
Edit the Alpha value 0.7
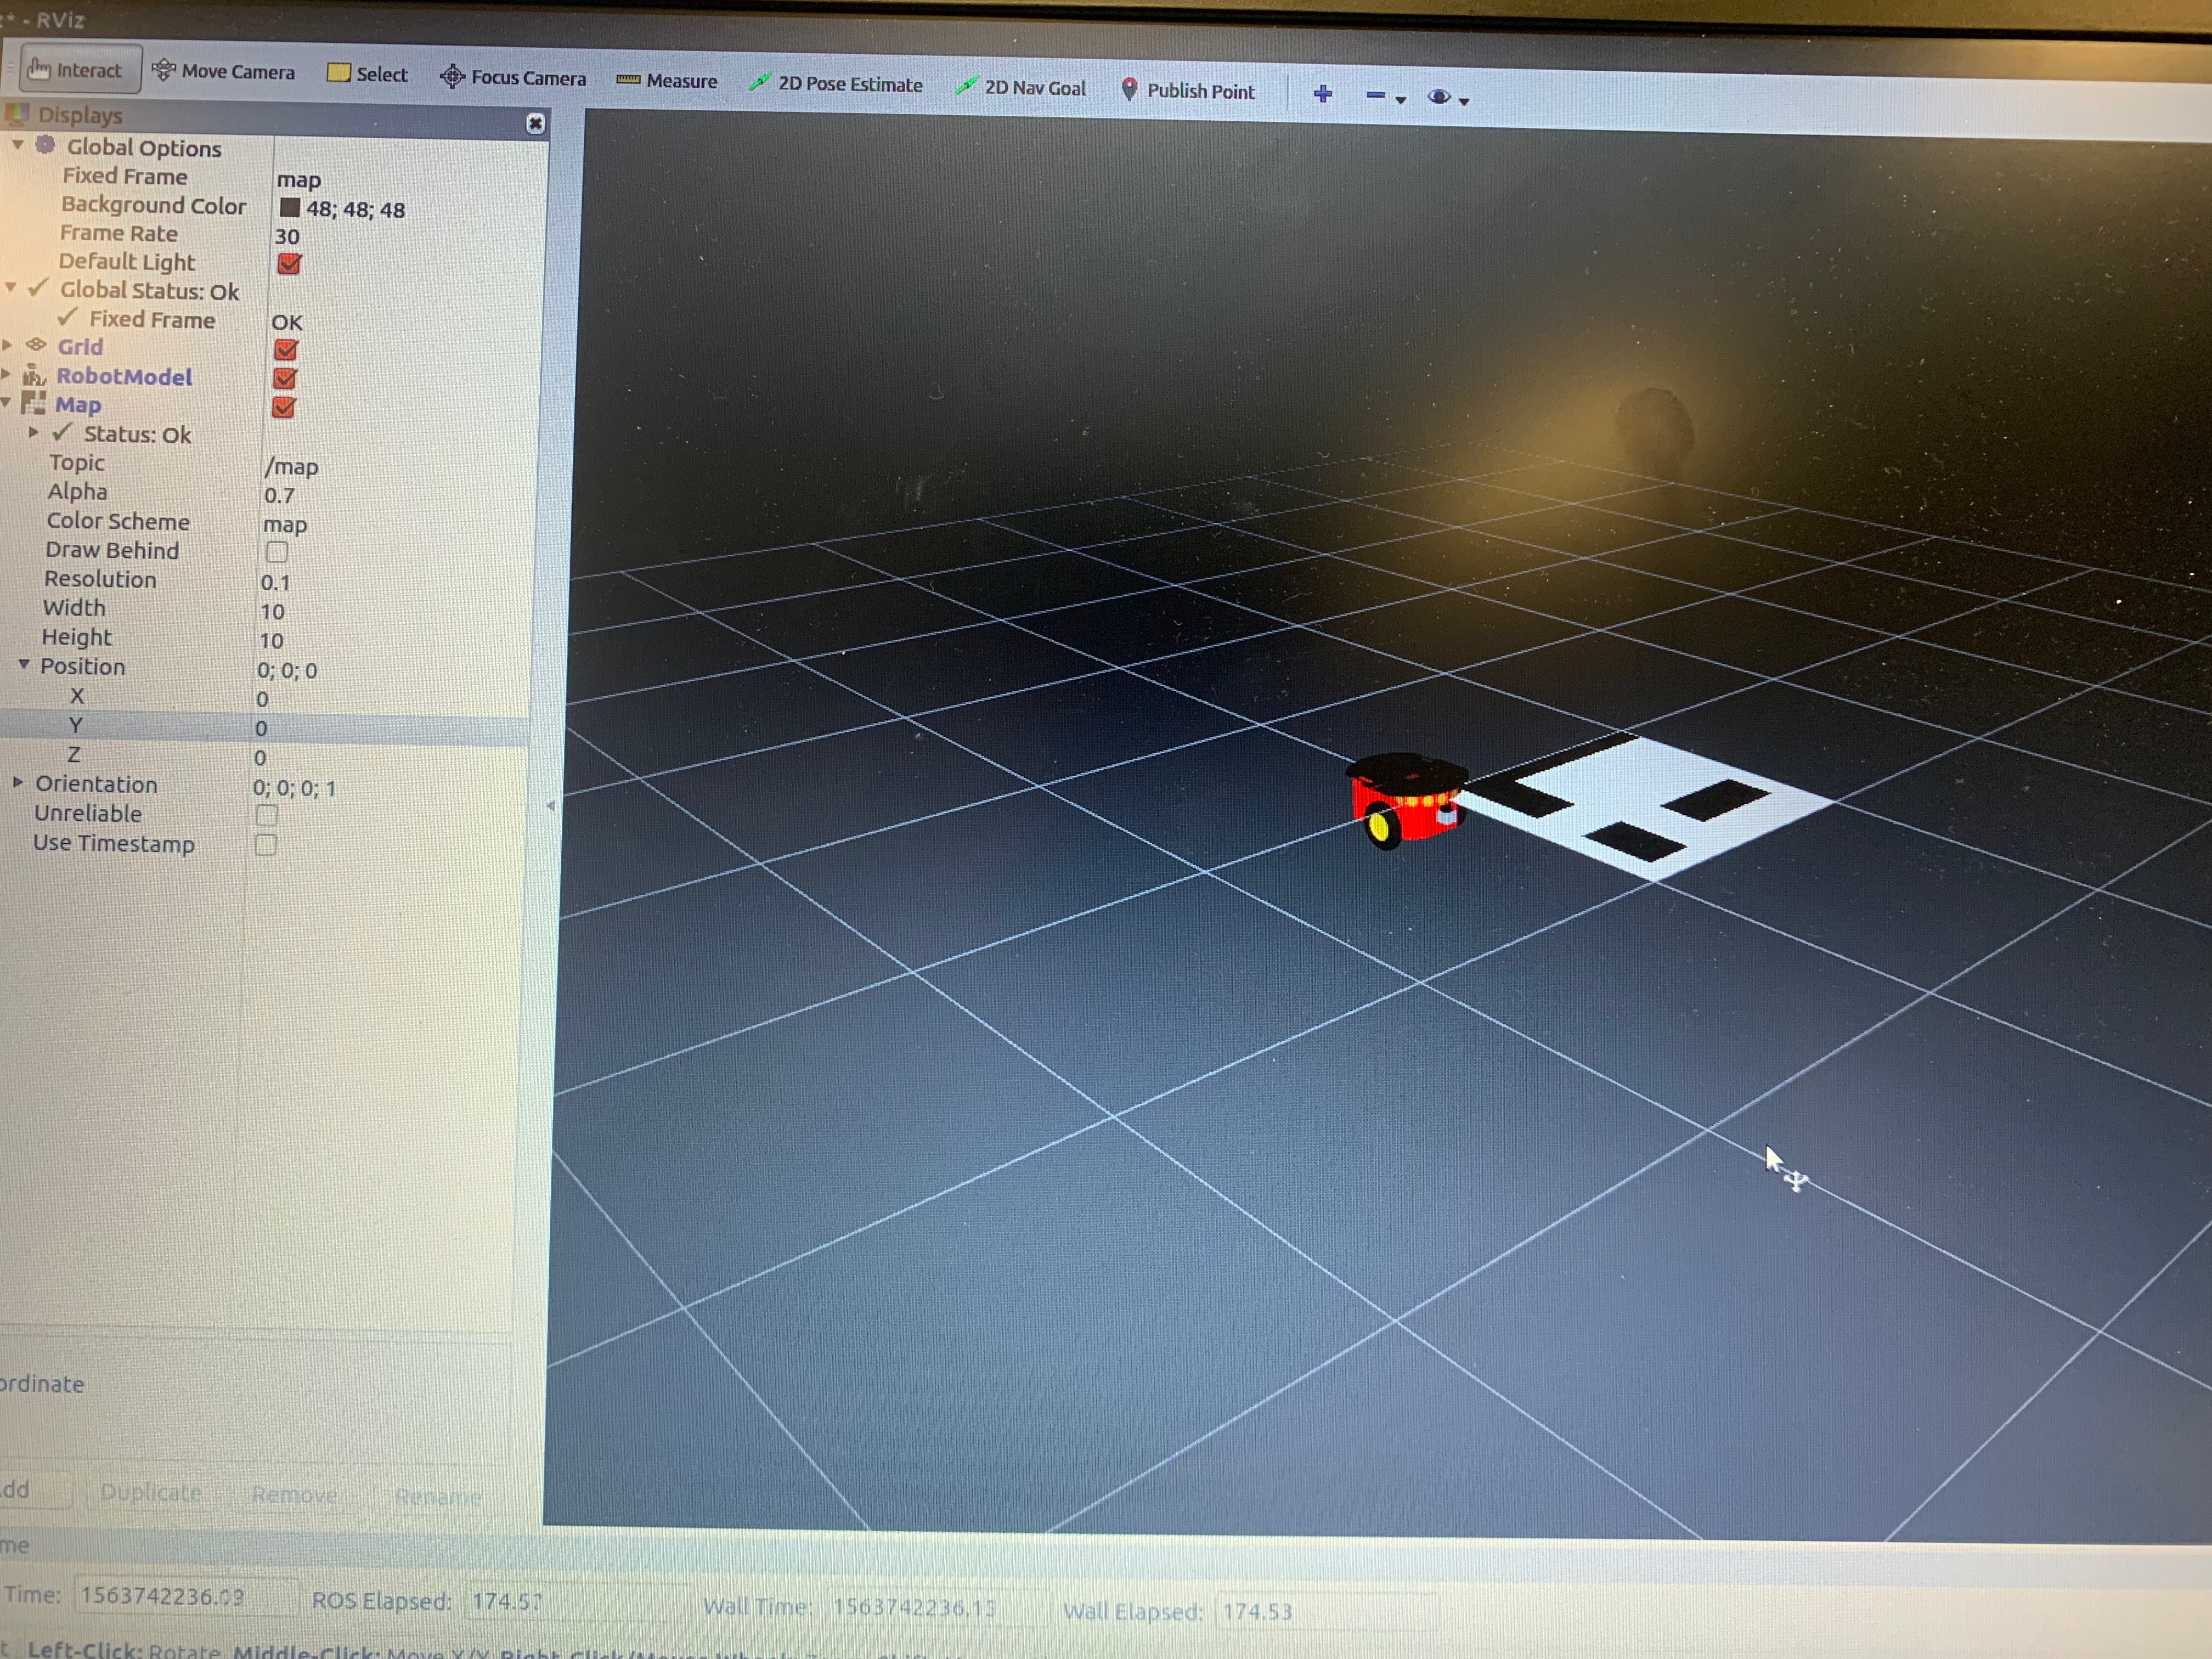tap(279, 495)
